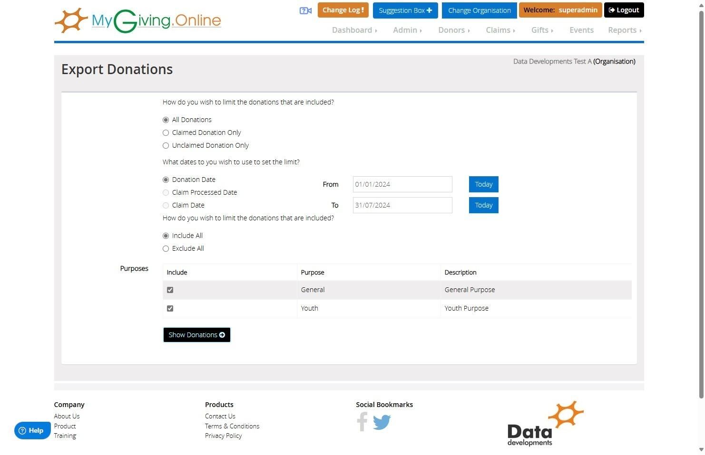705x455 pixels.
Task: Expand the Dashboard menu
Action: point(354,30)
